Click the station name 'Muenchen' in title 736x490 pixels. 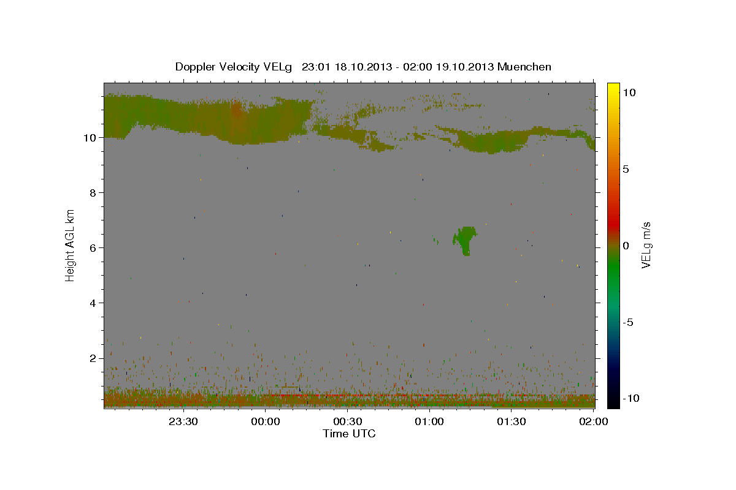(x=524, y=67)
